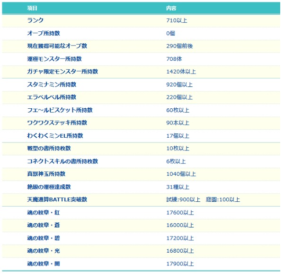The image size is (284, 274).
Task: Select 天魔通算BATTLE突破数 label
Action: pyautogui.click(x=57, y=200)
